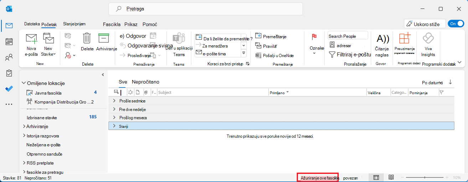
Task: Open Oznake dropdown arrow
Action: (314, 53)
